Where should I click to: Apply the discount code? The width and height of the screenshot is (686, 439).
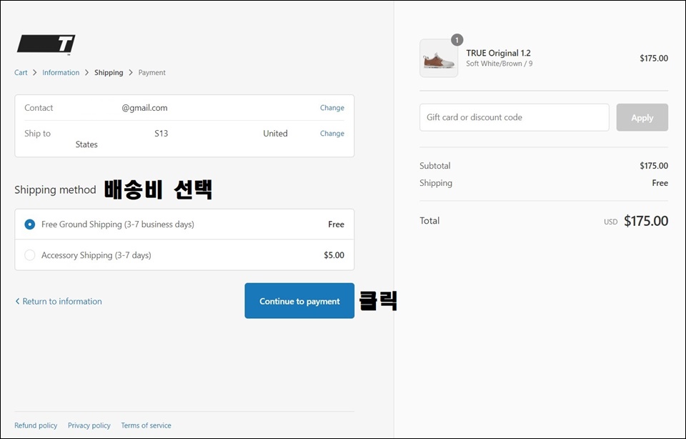[642, 117]
